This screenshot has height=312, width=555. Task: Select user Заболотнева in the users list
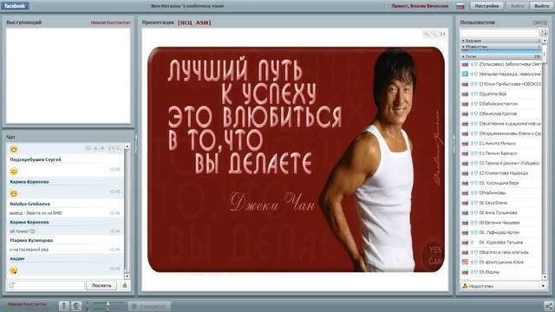[501, 64]
